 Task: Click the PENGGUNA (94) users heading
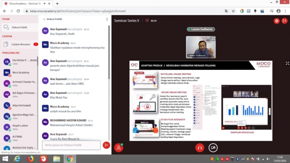(11, 53)
